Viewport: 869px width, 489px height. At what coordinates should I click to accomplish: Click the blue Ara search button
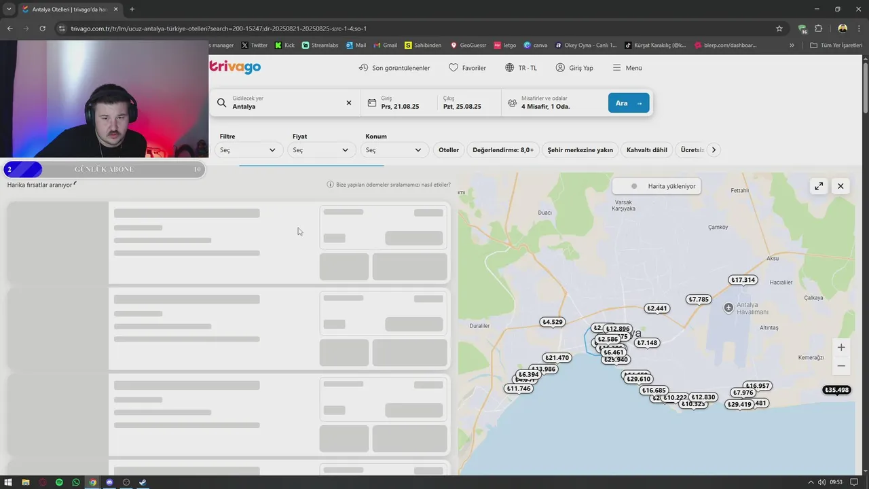[x=629, y=103]
